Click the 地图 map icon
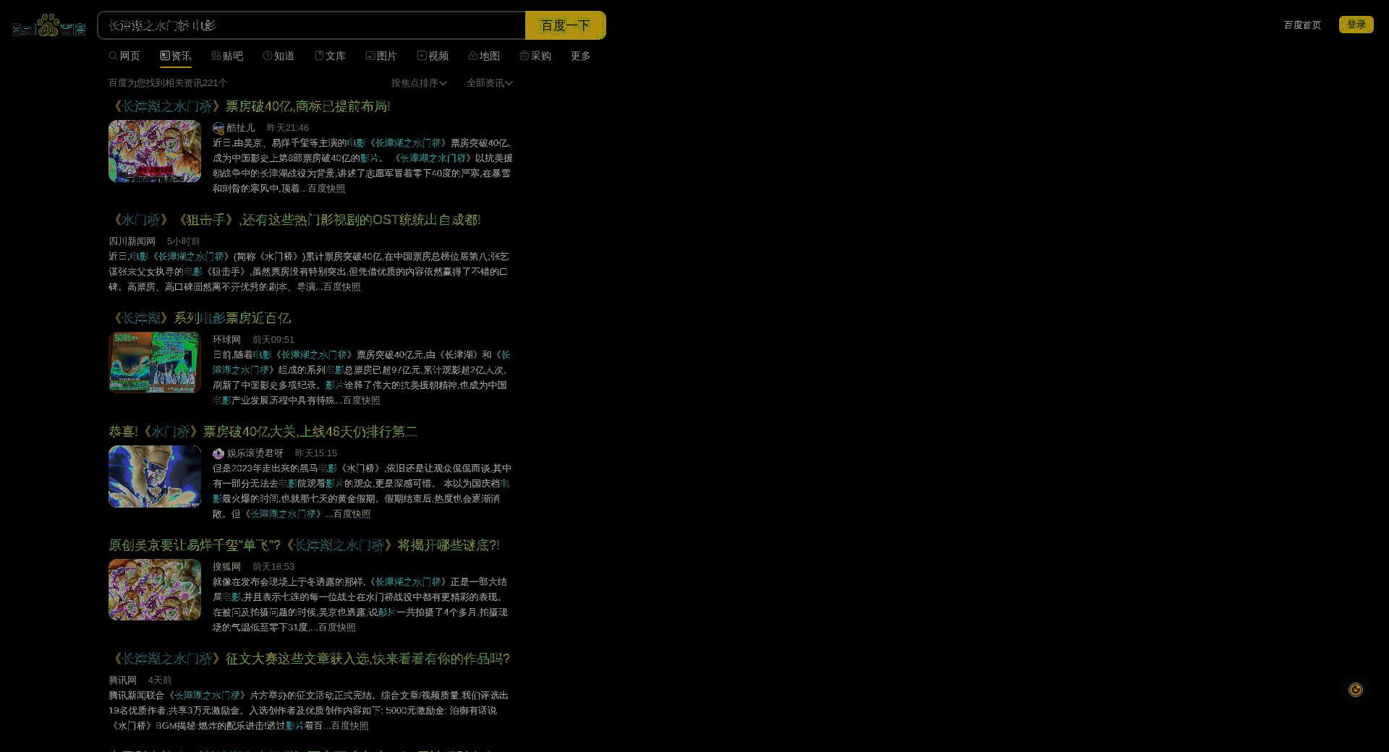1389x752 pixels. (x=473, y=56)
